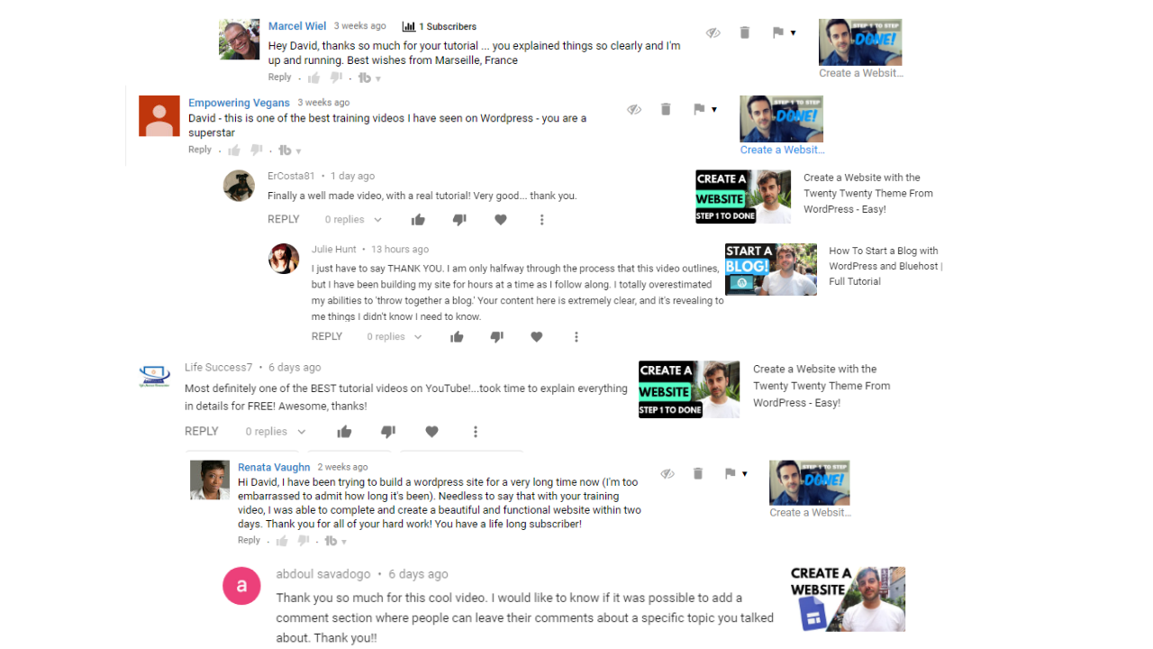1153x649 pixels.
Task: Toggle visibility of Empowering Vegans comment
Action: point(634,109)
